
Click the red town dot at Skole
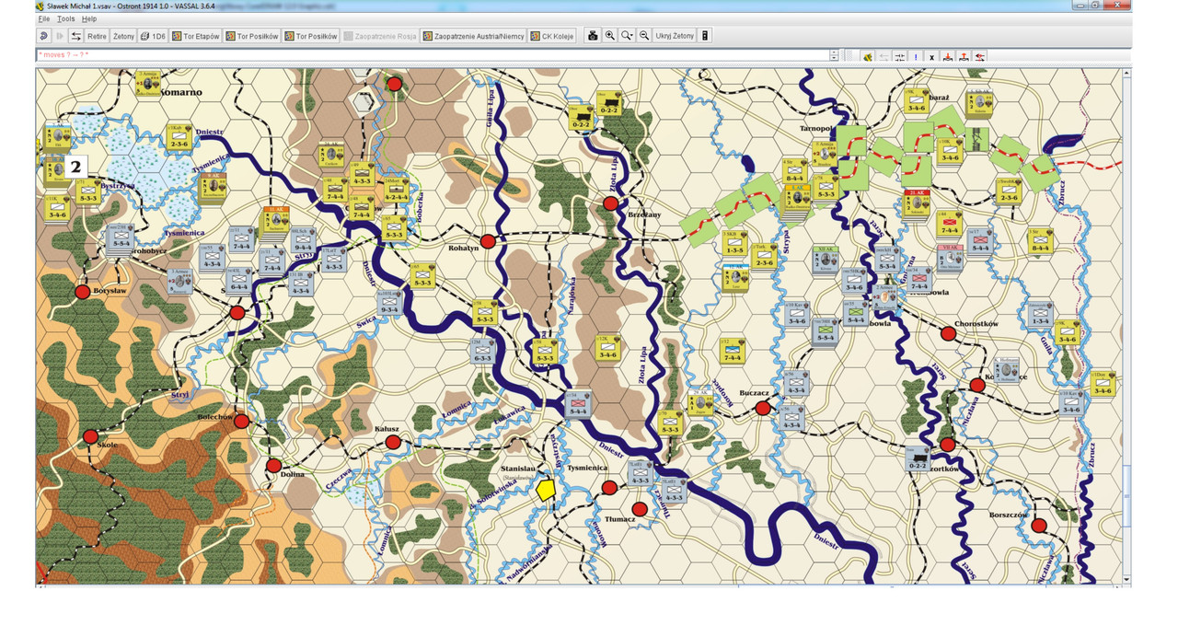(90, 436)
